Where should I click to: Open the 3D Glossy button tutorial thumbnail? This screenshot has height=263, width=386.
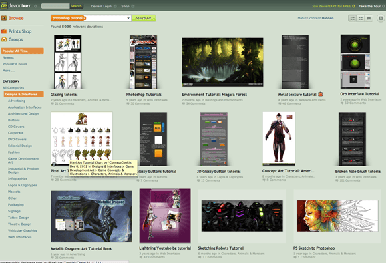tap(214, 139)
